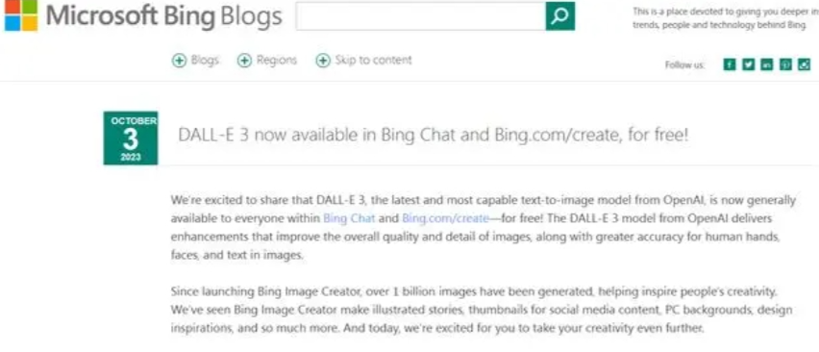Click the Bing Blogs search field
This screenshot has width=819, height=352.
tap(421, 16)
